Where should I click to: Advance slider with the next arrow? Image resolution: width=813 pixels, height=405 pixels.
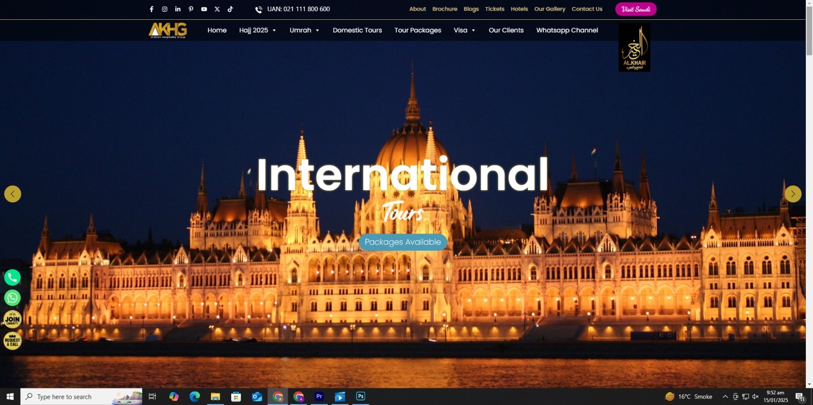pyautogui.click(x=793, y=194)
